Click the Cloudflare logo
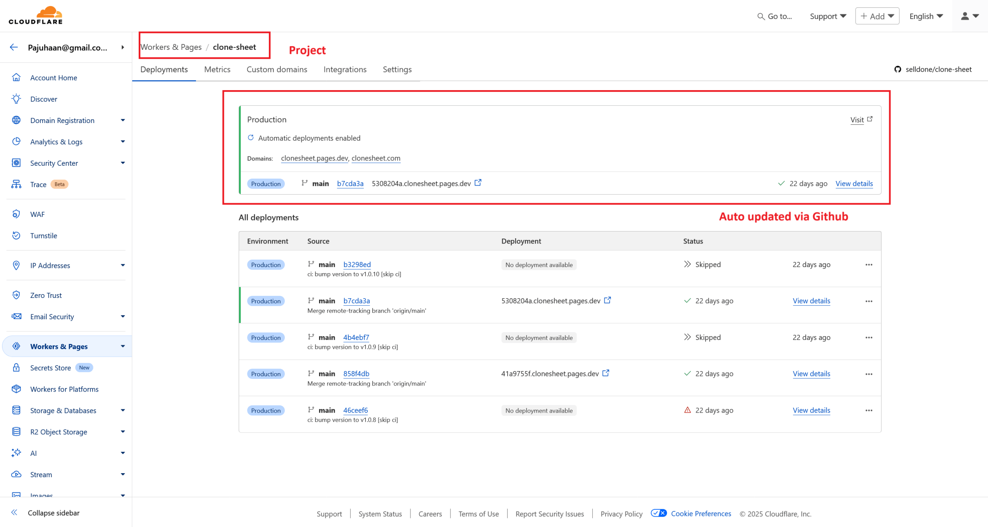Image resolution: width=988 pixels, height=527 pixels. pos(35,15)
